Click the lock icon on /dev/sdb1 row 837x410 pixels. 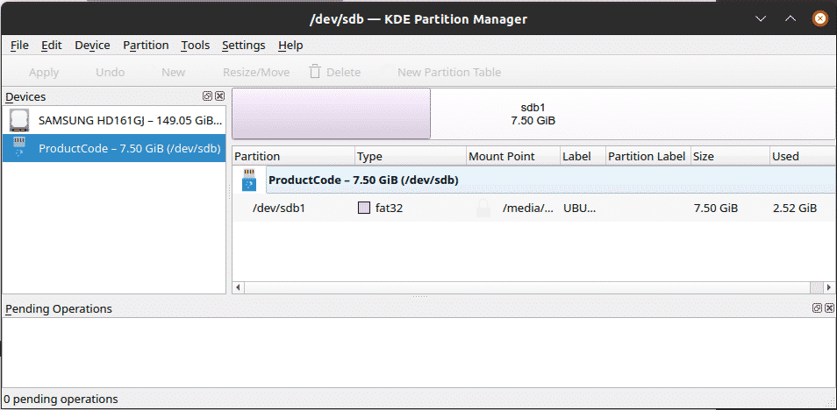click(x=483, y=208)
